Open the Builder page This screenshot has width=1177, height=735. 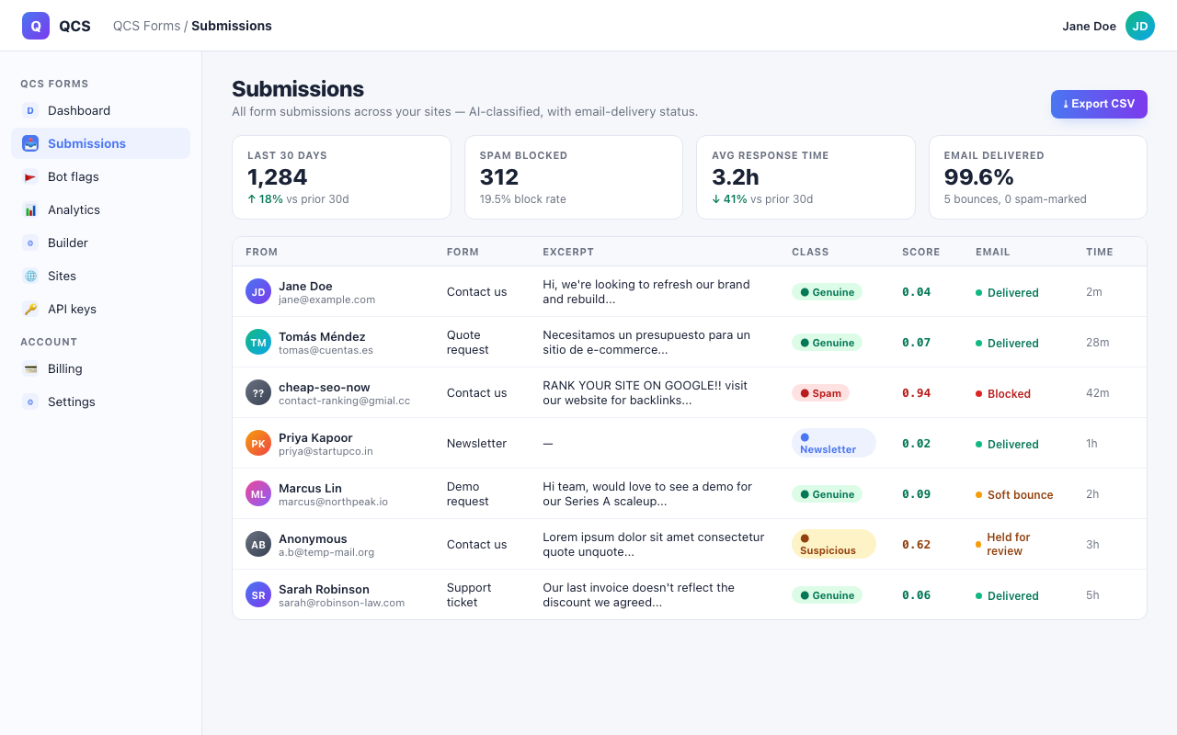101,243
